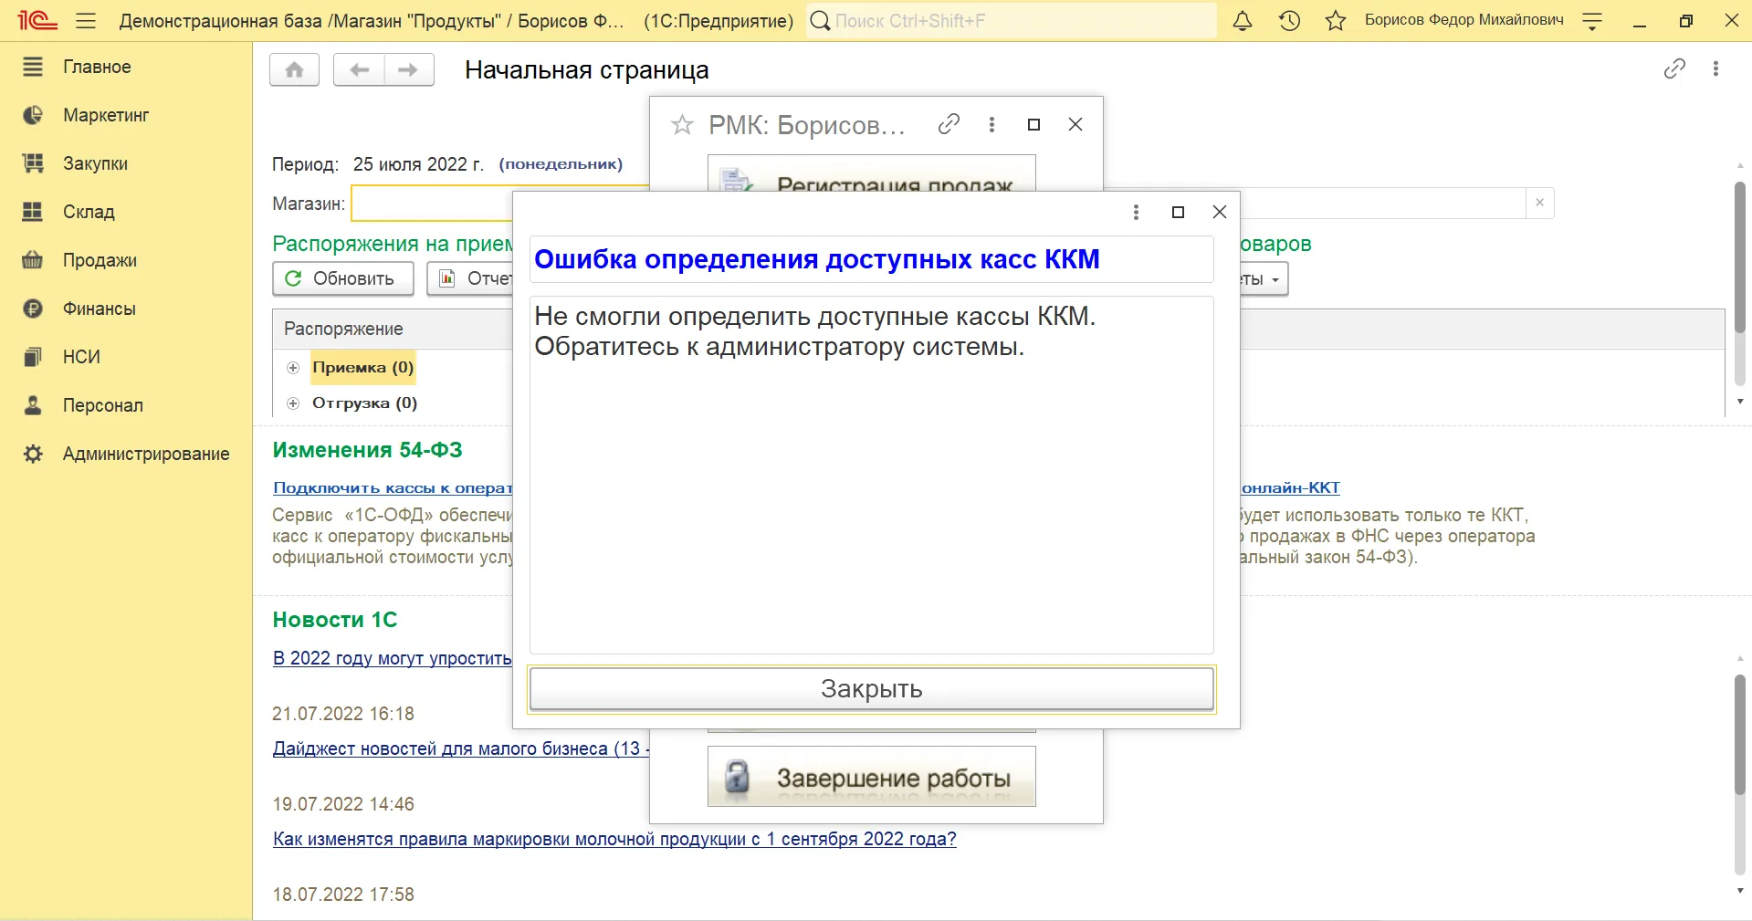Go back with the left arrow
This screenshot has height=921, width=1752.
click(359, 69)
